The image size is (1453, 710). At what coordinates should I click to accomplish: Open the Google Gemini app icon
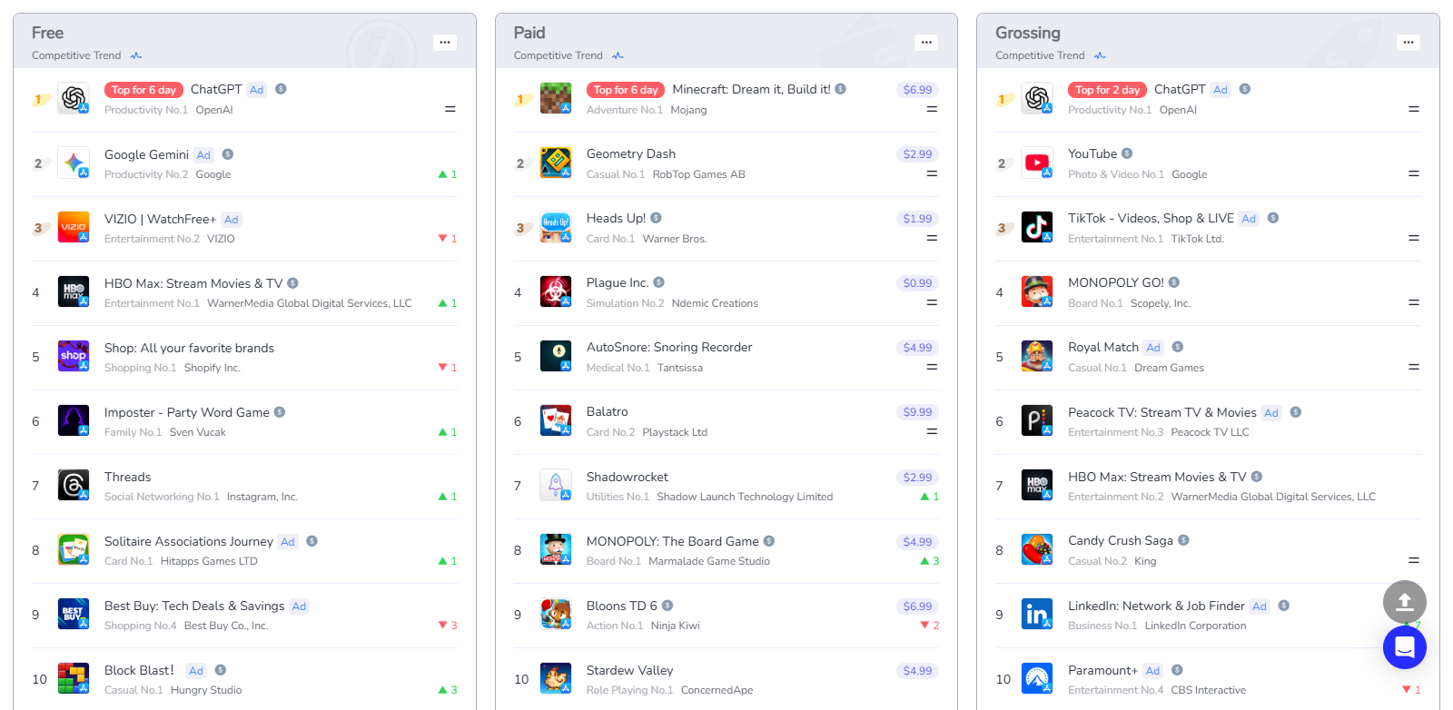point(74,163)
